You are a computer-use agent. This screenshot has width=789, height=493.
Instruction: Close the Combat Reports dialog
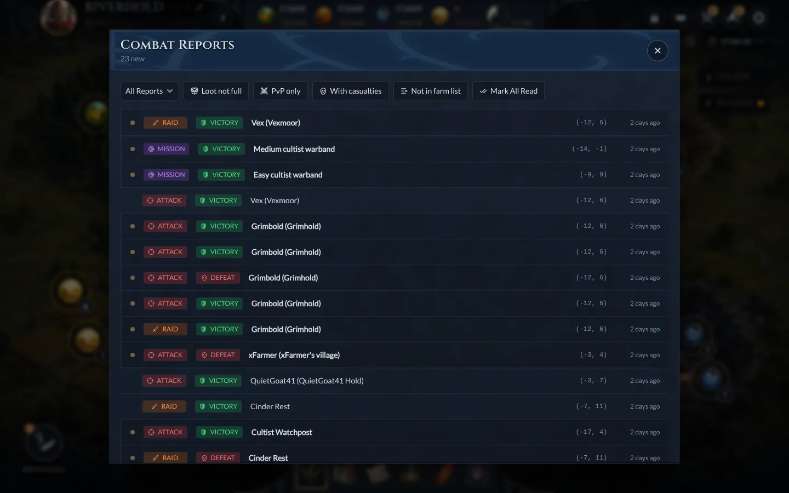(x=658, y=50)
